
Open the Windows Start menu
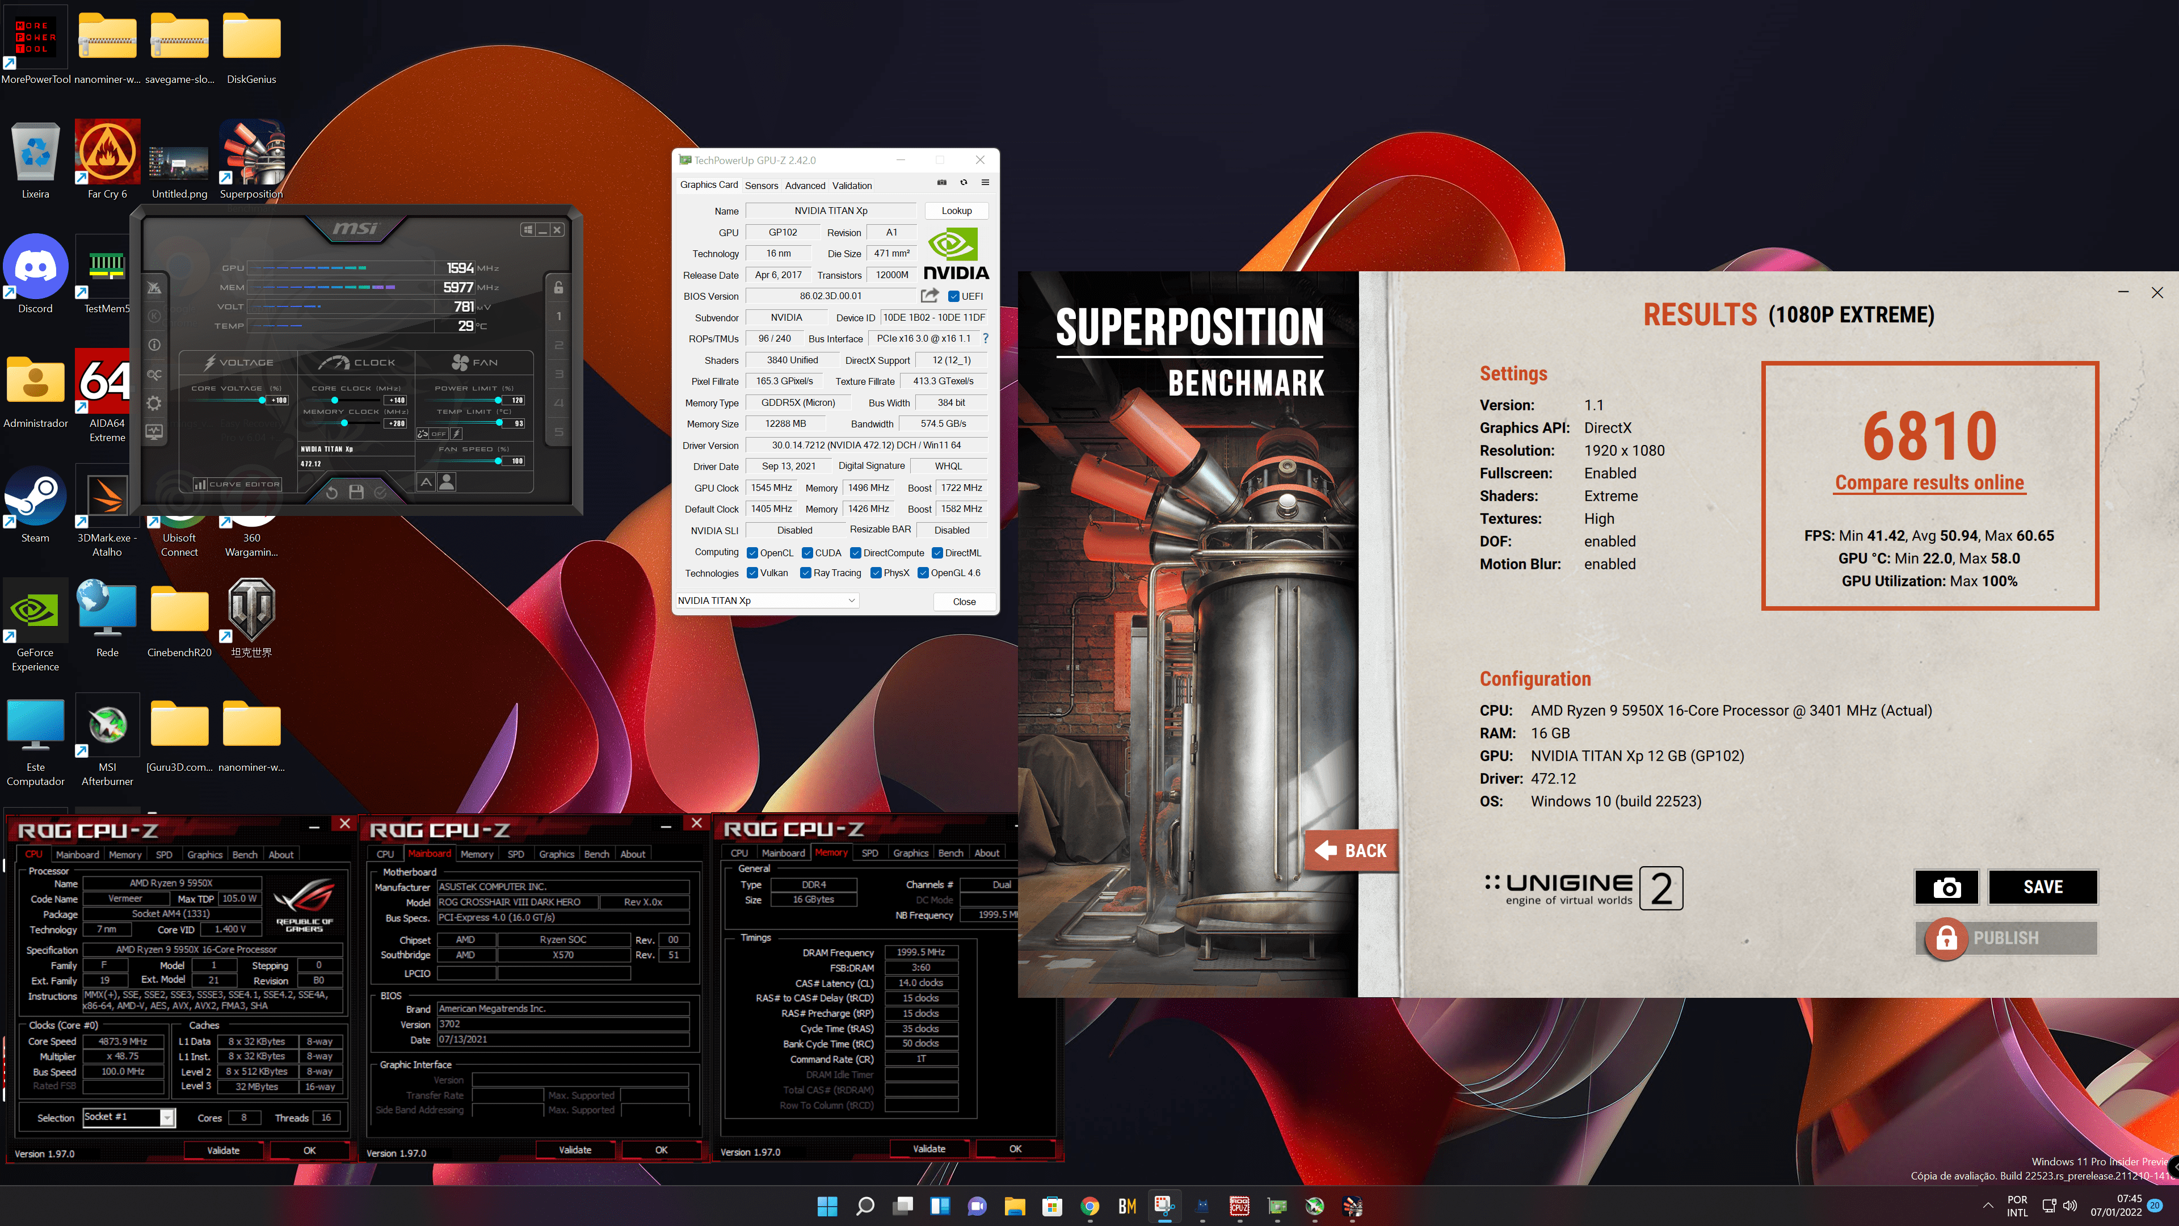click(x=827, y=1206)
